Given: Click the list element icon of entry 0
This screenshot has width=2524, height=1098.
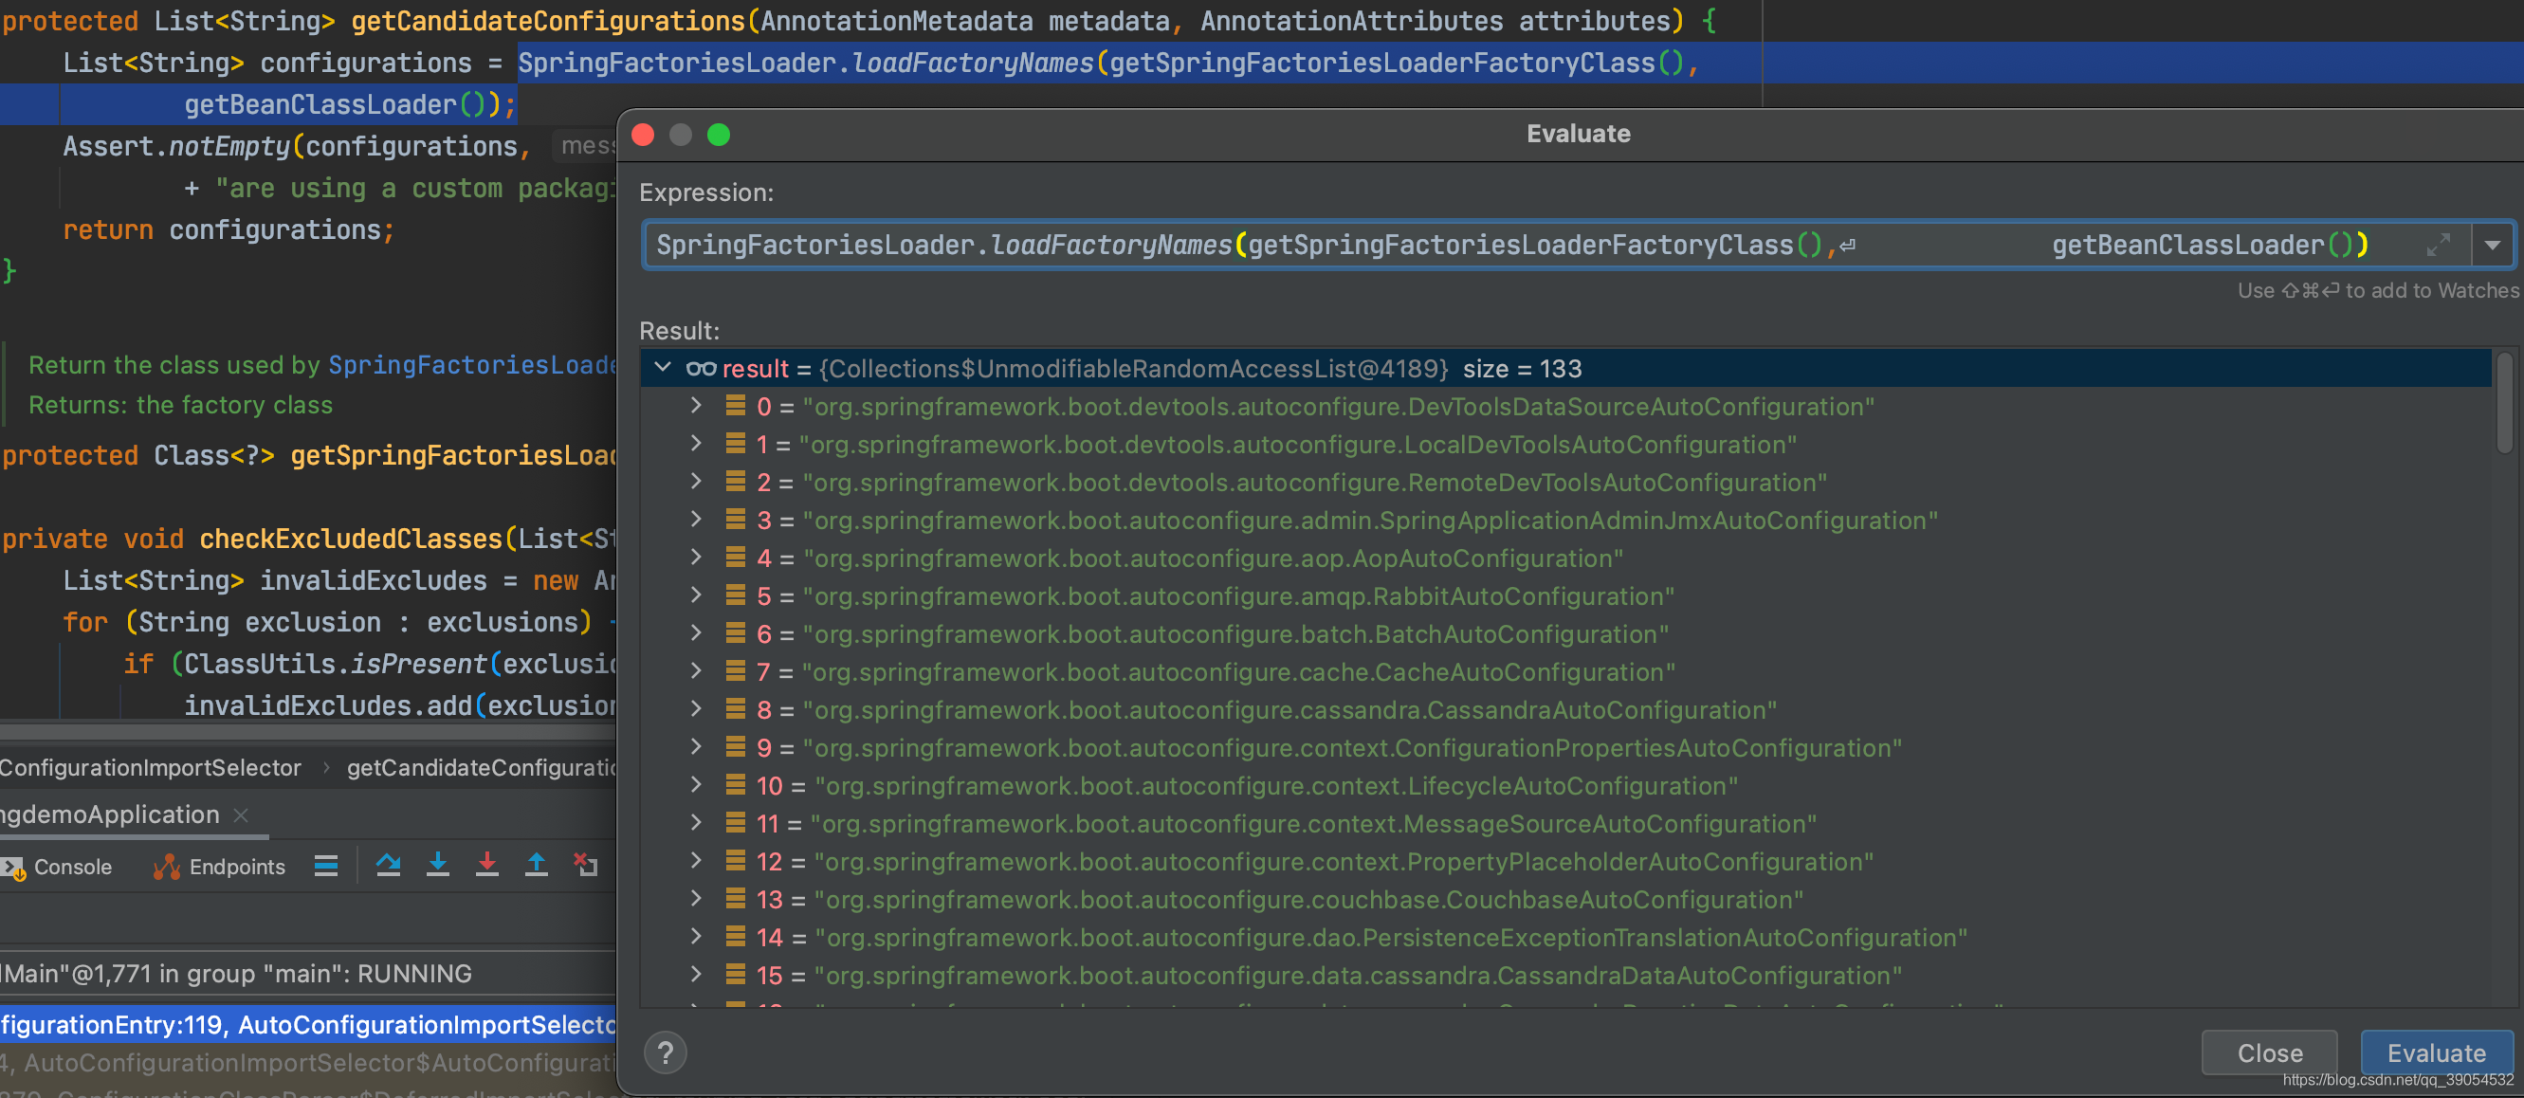Looking at the screenshot, I should pyautogui.click(x=735, y=405).
